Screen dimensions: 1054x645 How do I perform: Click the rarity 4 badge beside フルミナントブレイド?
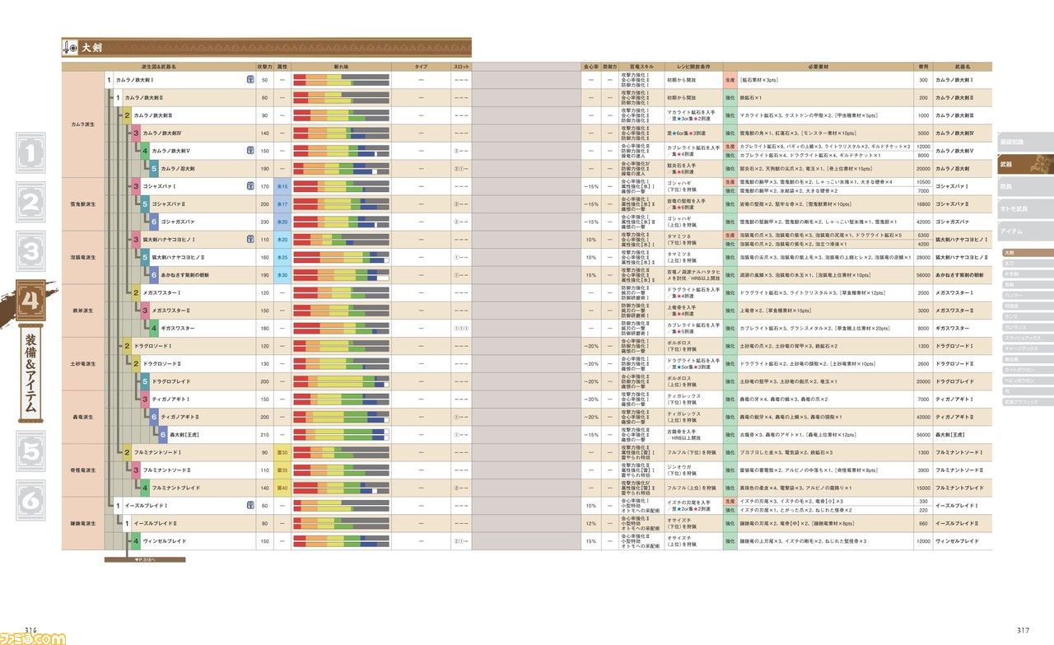coord(145,488)
